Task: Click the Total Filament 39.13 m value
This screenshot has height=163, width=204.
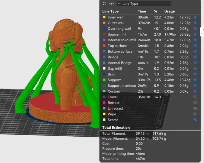Action: click(x=142, y=134)
